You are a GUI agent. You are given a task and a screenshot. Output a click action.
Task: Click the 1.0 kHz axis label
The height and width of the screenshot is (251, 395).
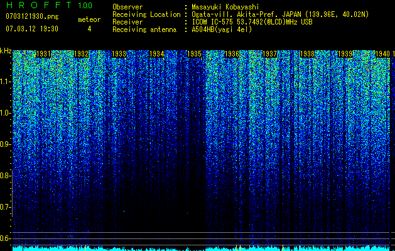tap(5, 113)
